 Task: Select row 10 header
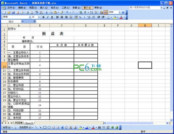4,65
